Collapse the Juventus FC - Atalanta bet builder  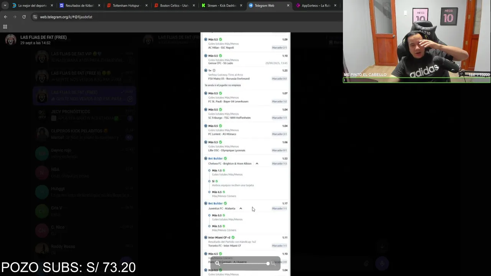tap(241, 209)
